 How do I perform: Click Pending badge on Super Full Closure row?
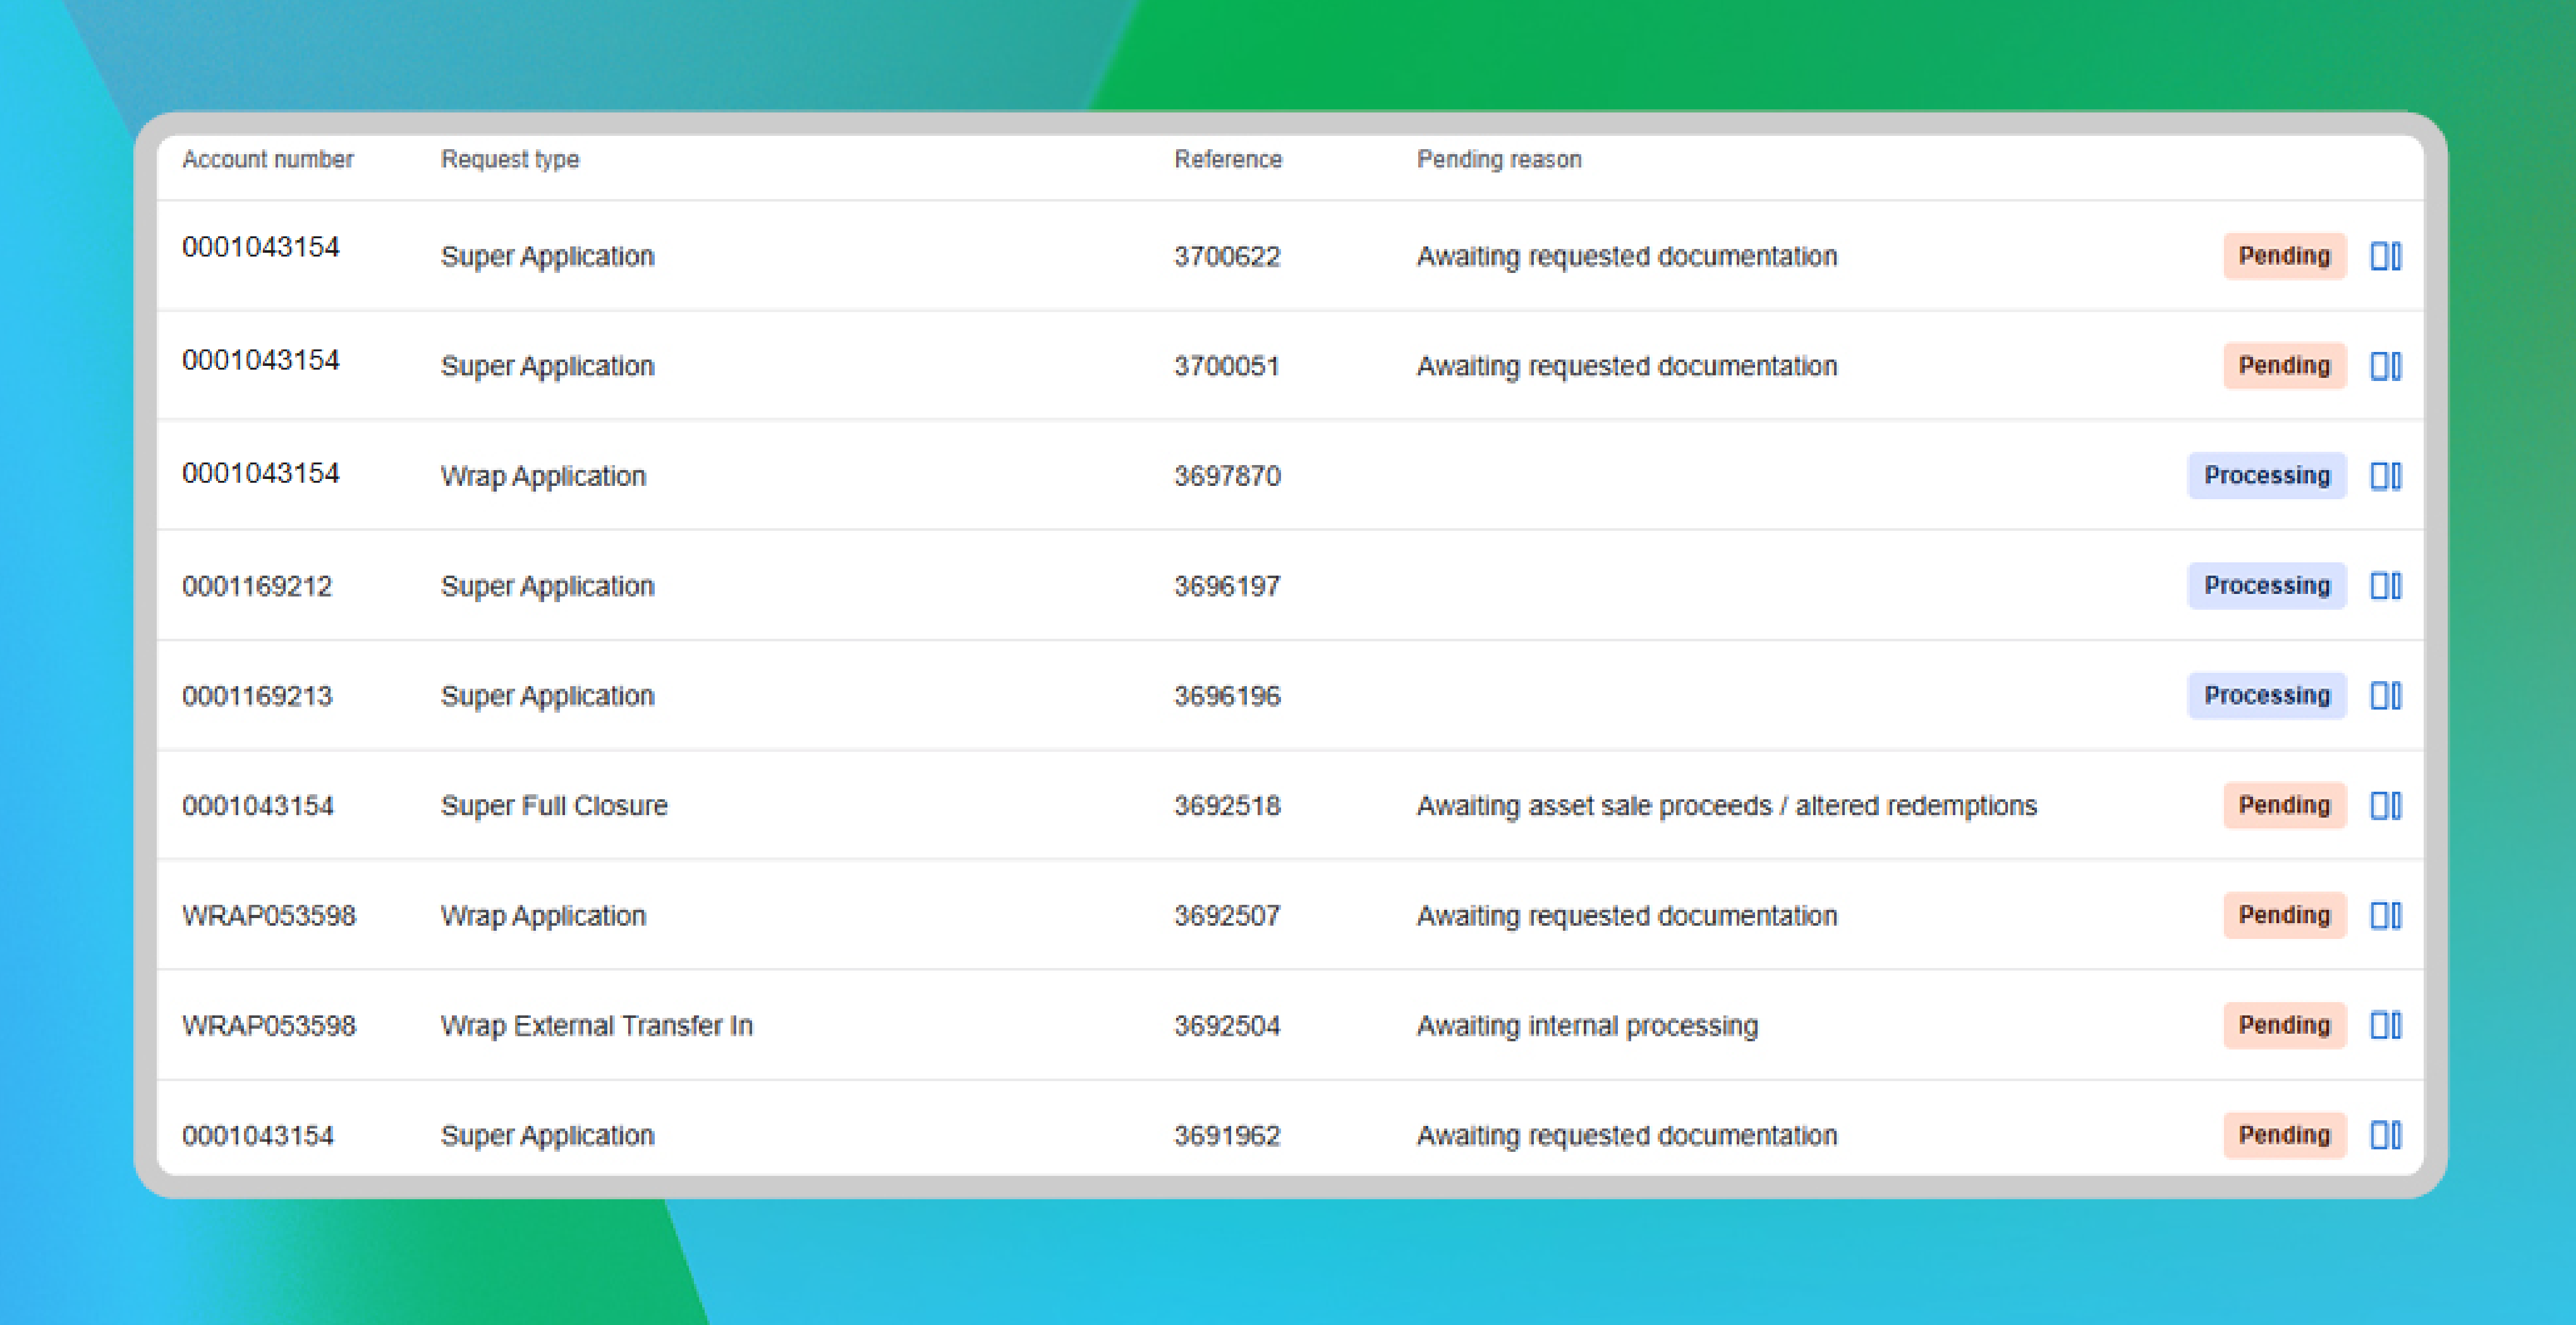point(2284,806)
